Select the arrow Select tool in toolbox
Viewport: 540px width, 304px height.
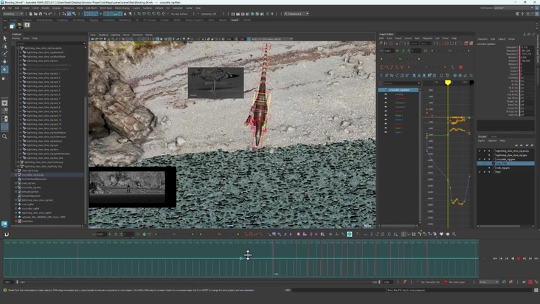pyautogui.click(x=4, y=38)
